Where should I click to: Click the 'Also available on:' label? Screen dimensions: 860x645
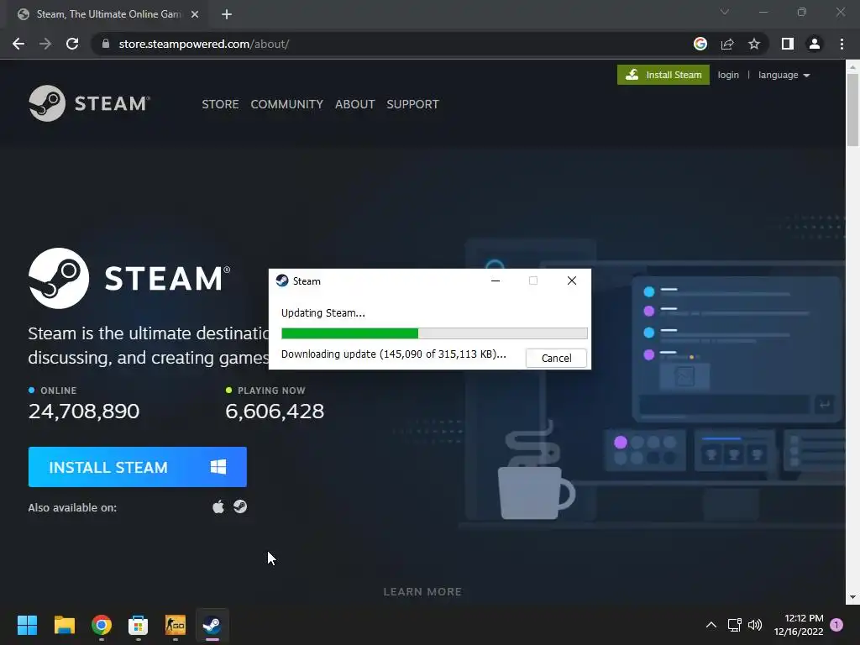pyautogui.click(x=72, y=507)
